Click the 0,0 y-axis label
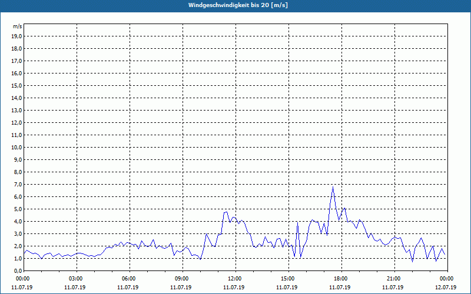The height and width of the screenshot is (294, 471). pos(18,270)
